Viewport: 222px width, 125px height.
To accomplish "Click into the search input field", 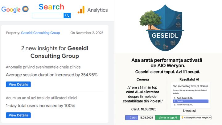I will (48, 15).
